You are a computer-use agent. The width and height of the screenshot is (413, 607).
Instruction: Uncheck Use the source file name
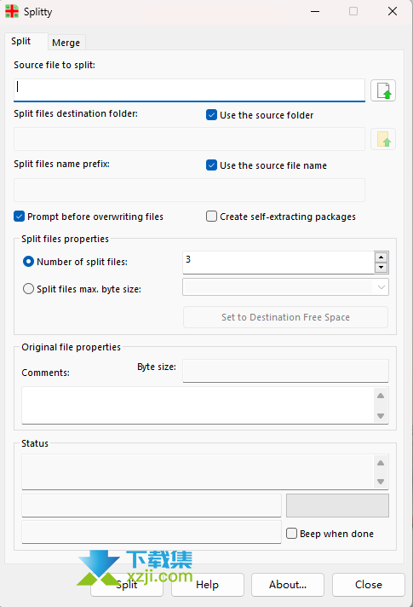211,165
